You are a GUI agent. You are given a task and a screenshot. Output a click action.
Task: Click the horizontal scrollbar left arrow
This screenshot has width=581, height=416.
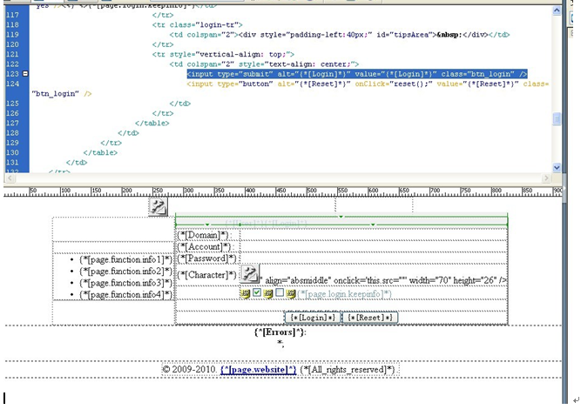click(x=10, y=178)
